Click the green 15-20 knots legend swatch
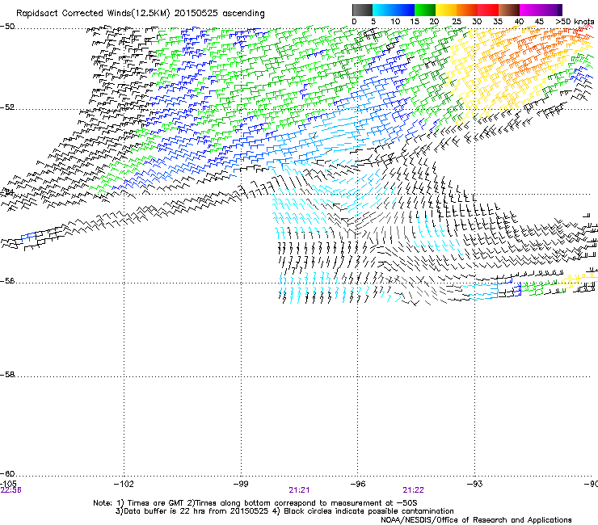598x525 pixels. click(425, 10)
